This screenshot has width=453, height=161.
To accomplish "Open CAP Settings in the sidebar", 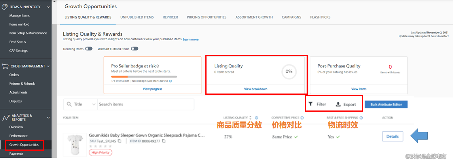I will click(x=18, y=51).
